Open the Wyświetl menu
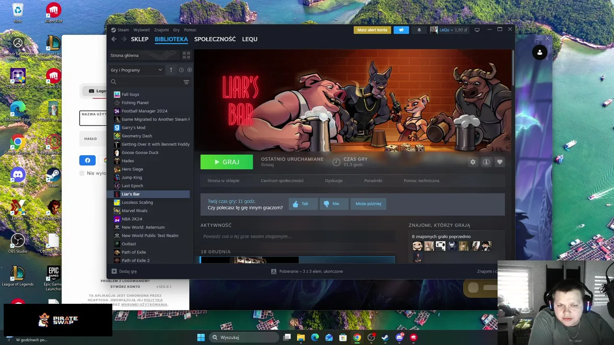 tap(142, 30)
